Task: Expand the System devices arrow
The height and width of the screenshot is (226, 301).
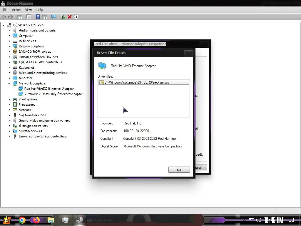Action: coord(9,131)
